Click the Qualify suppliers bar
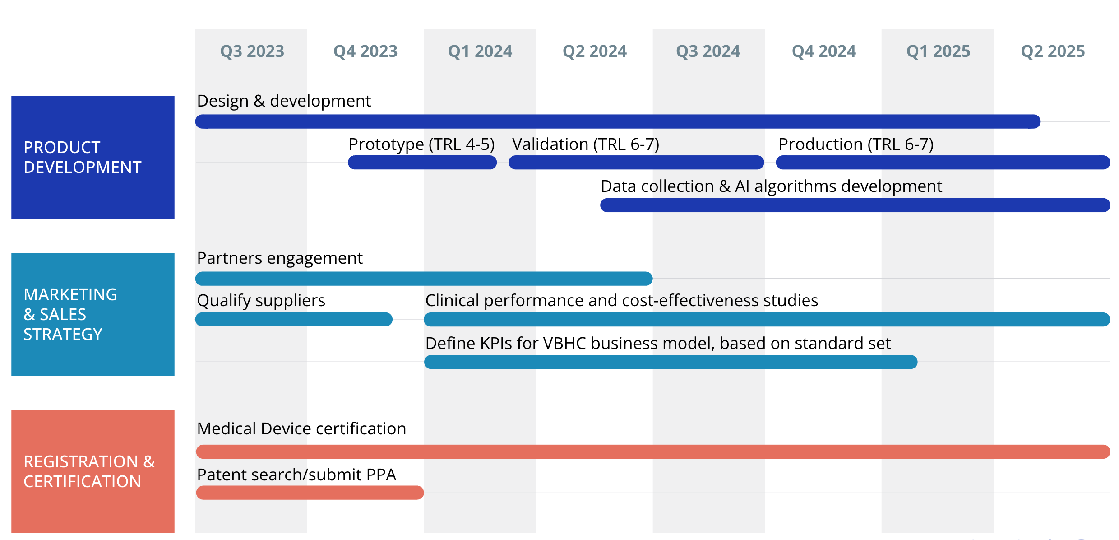The height and width of the screenshot is (540, 1119). pos(294,320)
